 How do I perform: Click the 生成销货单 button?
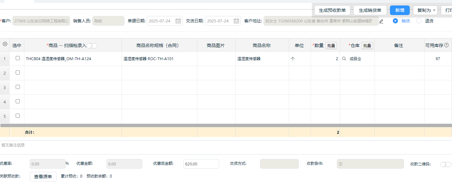coord(370,10)
